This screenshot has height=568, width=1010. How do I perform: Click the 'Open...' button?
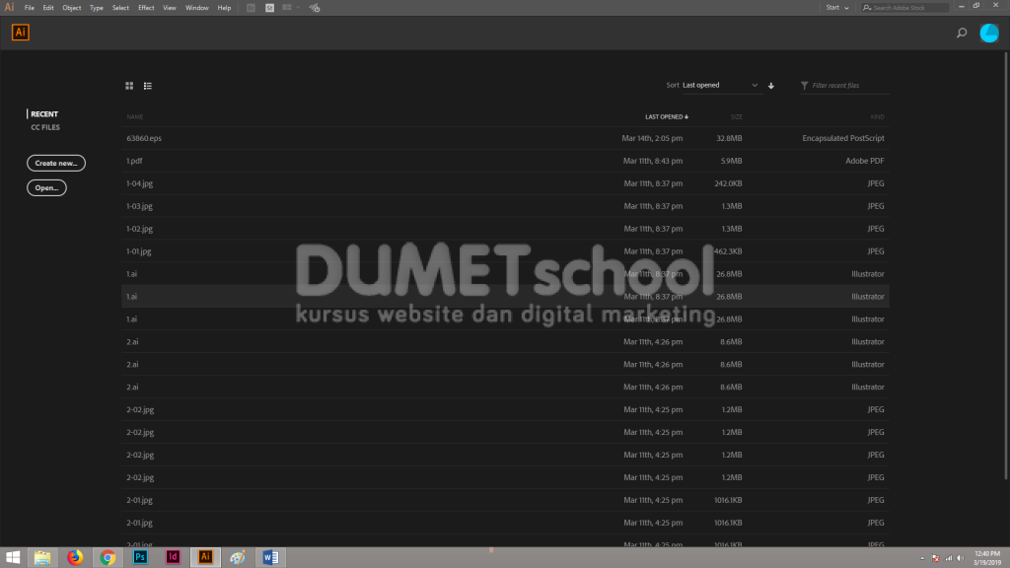coord(46,187)
